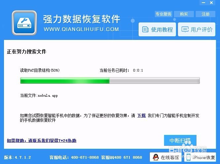Stop scanning with the 中断扫描 button
220x164 pixels.
point(180,140)
